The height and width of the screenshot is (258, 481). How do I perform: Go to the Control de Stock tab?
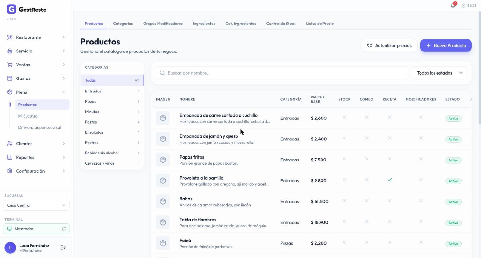coord(281,24)
